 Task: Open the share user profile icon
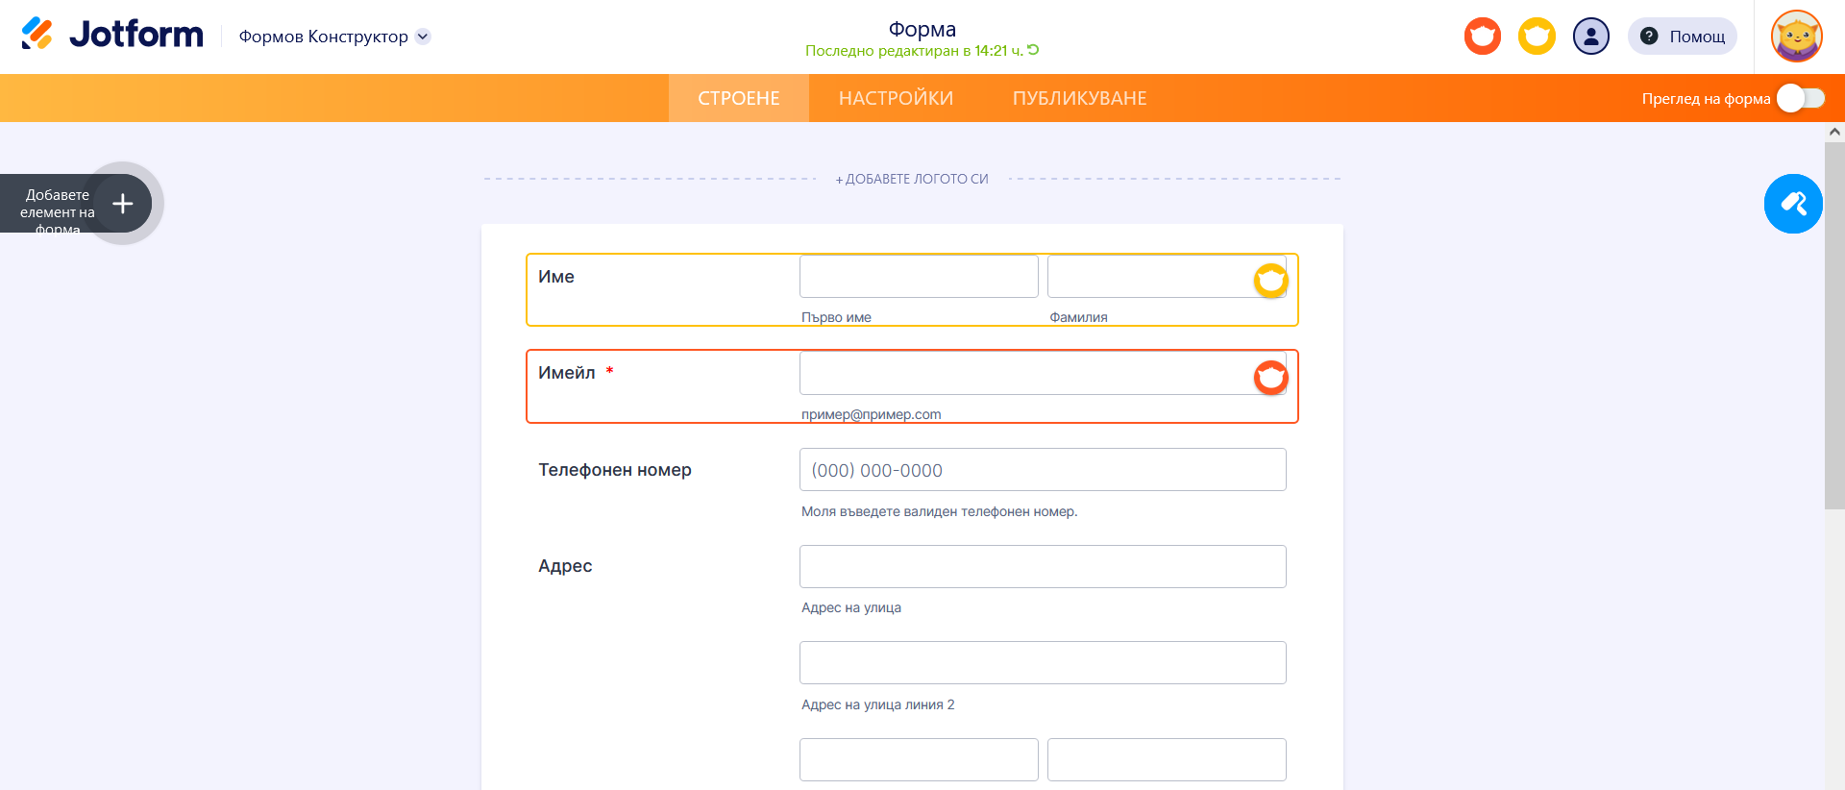(1590, 37)
